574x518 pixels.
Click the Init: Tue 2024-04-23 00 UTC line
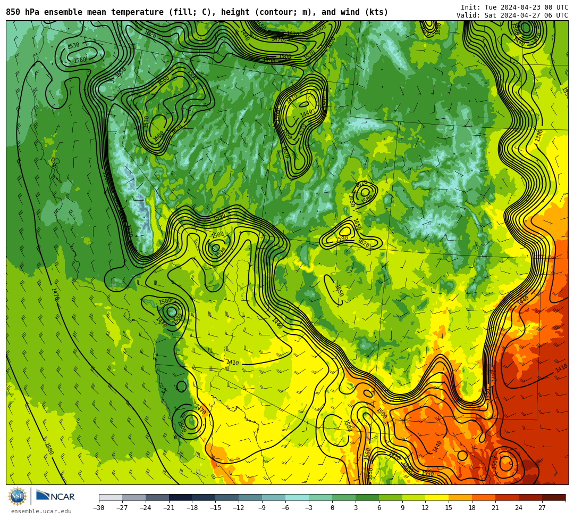(x=514, y=7)
